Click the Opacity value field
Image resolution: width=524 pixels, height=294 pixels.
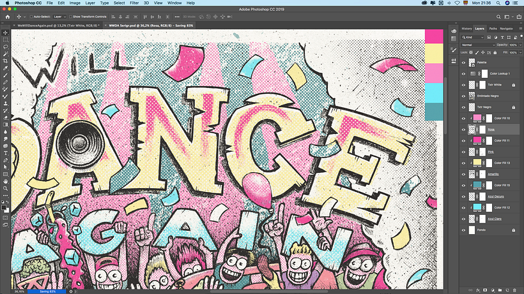pos(514,45)
